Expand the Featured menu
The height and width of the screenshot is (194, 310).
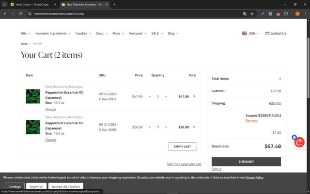(x=138, y=33)
